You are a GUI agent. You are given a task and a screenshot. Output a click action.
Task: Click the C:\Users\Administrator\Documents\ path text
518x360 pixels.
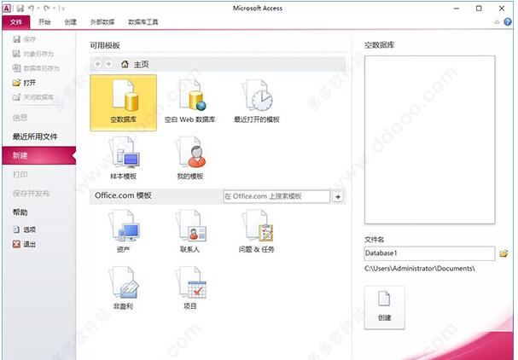click(420, 269)
